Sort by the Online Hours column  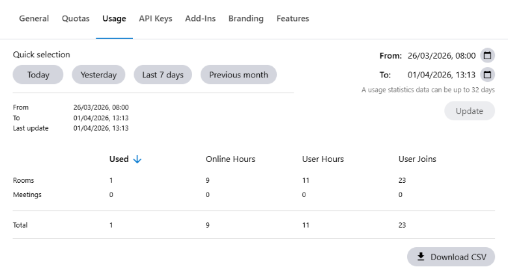(231, 159)
